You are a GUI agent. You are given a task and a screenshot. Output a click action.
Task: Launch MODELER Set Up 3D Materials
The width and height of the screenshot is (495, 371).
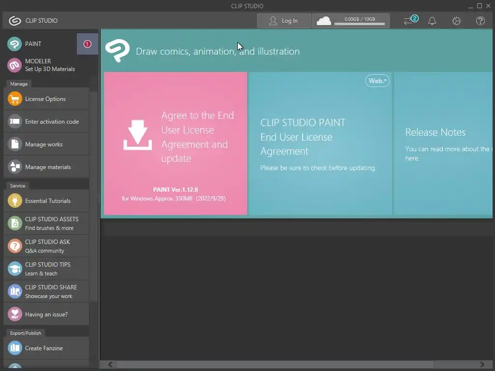point(41,65)
